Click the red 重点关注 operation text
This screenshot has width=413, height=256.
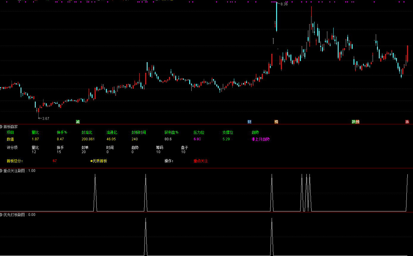201,161
